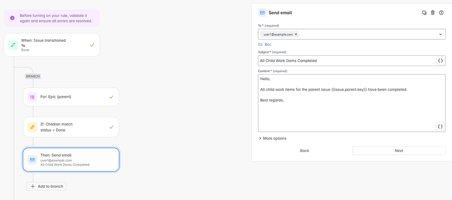This screenshot has width=452, height=200.
Task: Click the envelope icon in Send email panel header
Action: click(262, 13)
